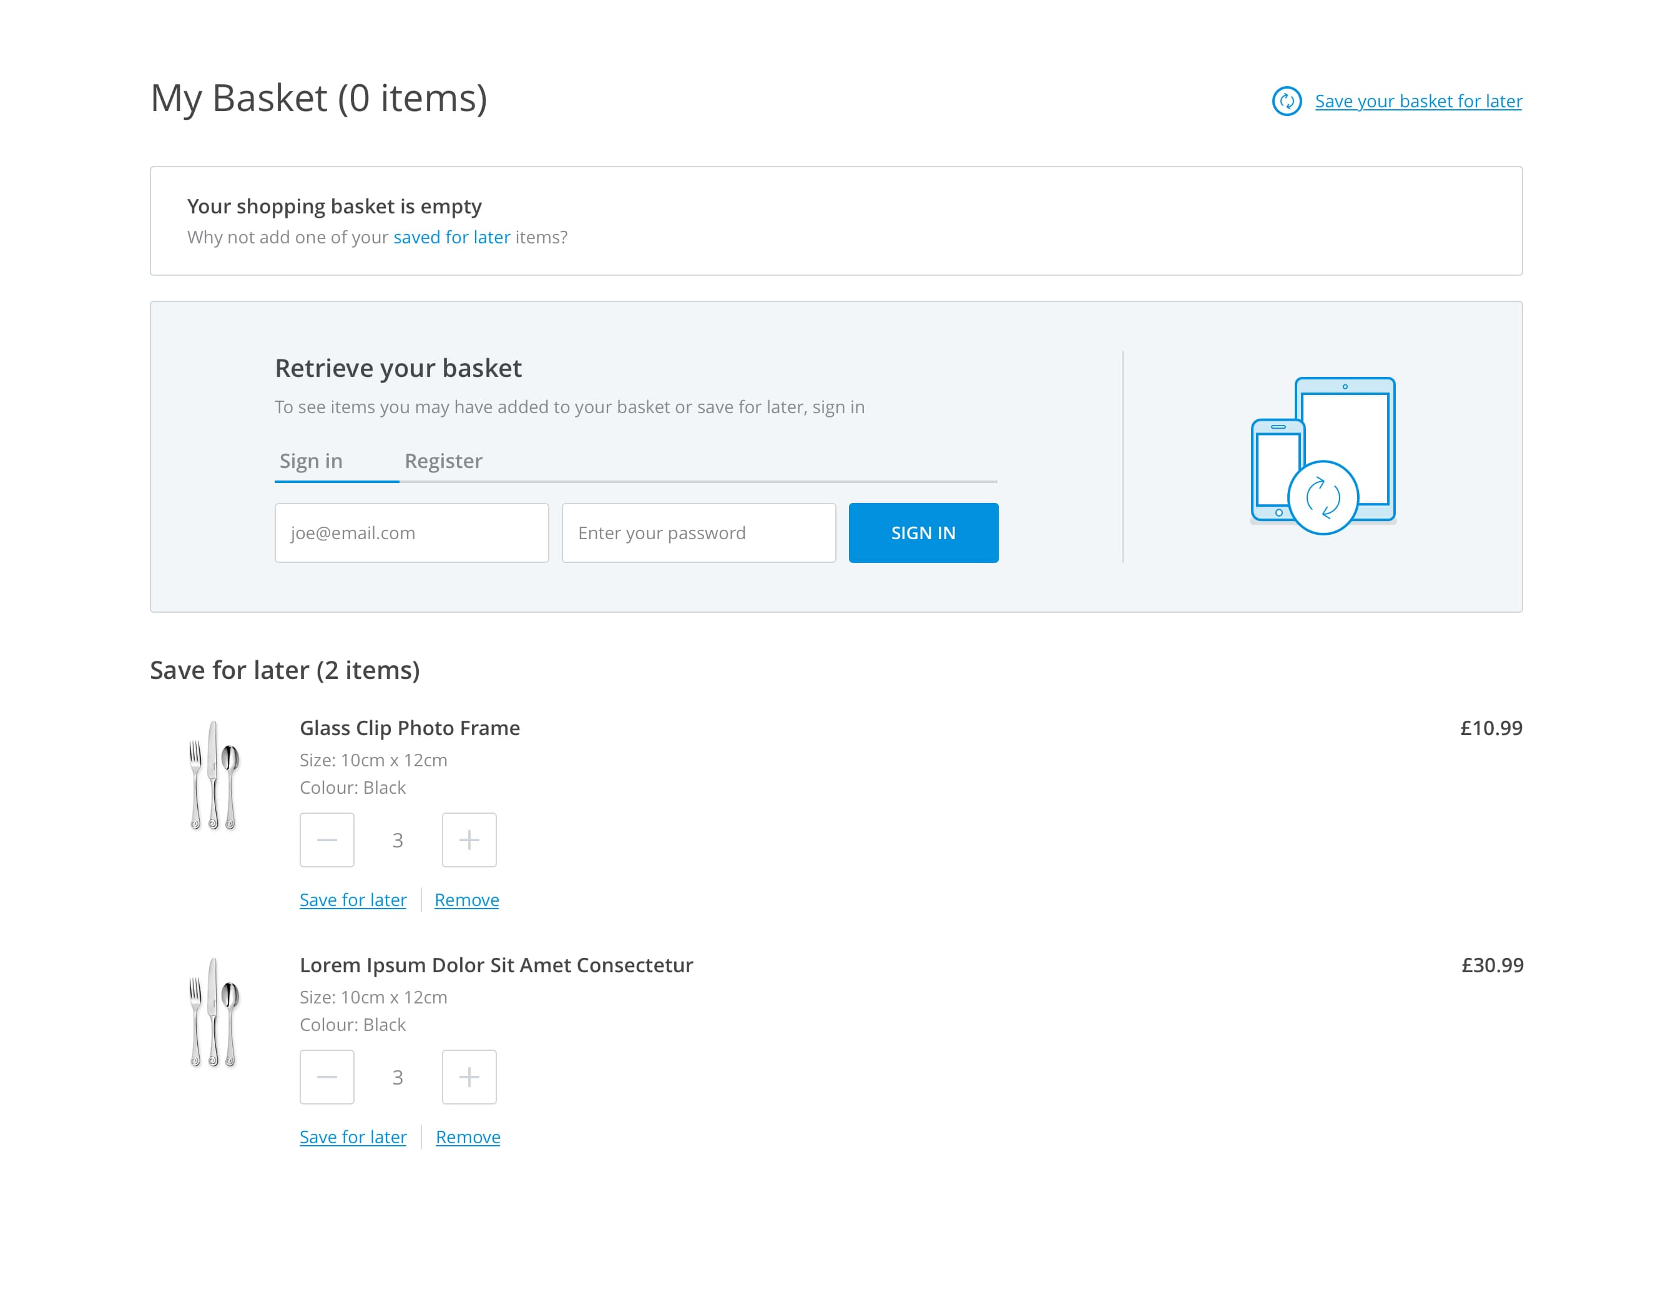Click Save your basket for later link
Screen dimensions: 1673x1298
pos(1418,101)
